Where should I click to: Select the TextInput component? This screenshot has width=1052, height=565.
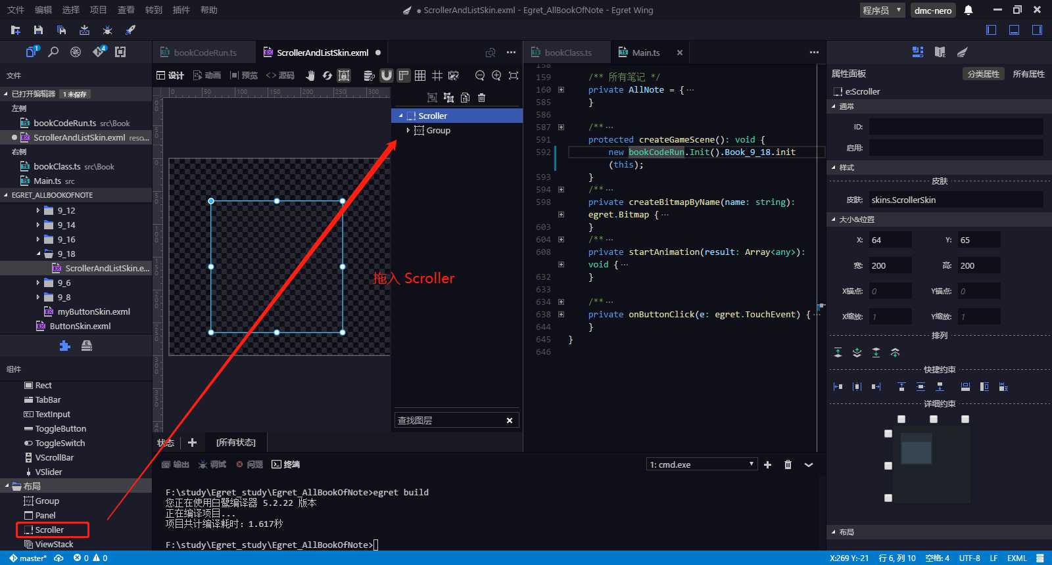(x=53, y=415)
